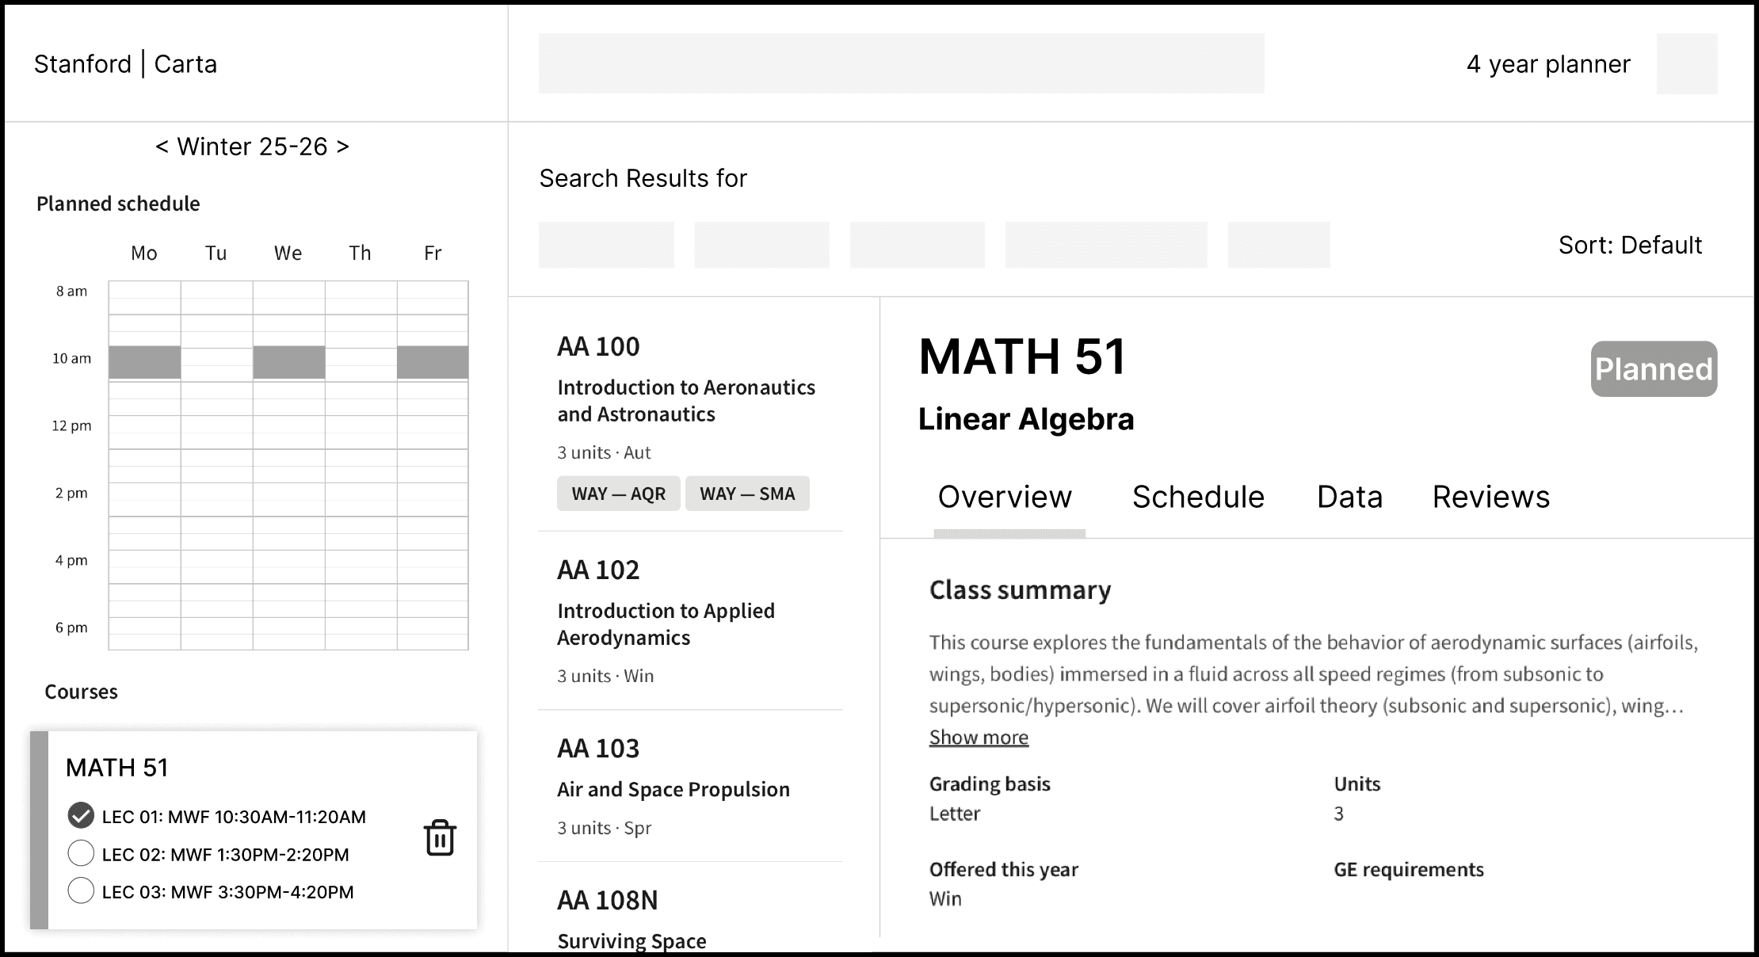Click Monday 10:30 calendar block

pyautogui.click(x=144, y=362)
